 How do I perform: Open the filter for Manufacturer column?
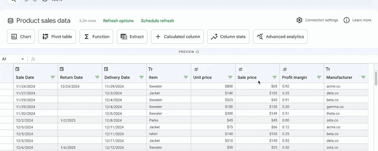pyautogui.click(x=363, y=77)
